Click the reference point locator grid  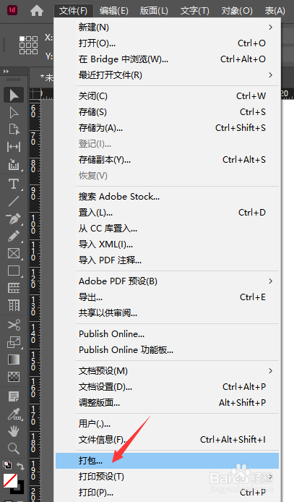click(28, 45)
